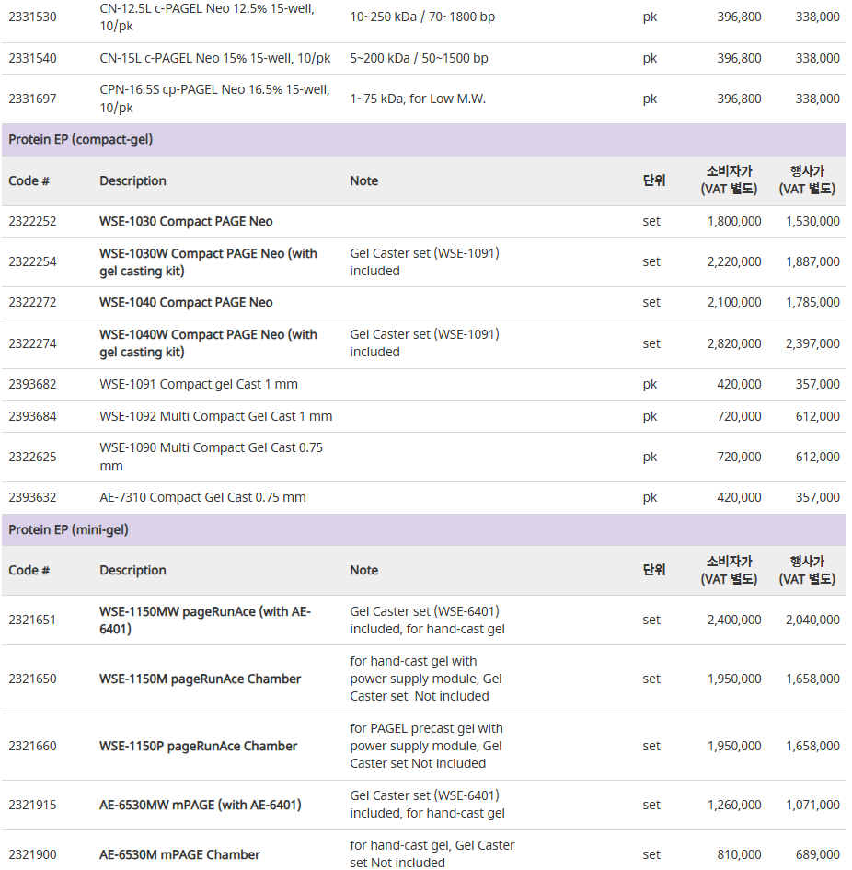
Task: Click the Protein EP (compact-gel) section header
Action: (x=424, y=139)
